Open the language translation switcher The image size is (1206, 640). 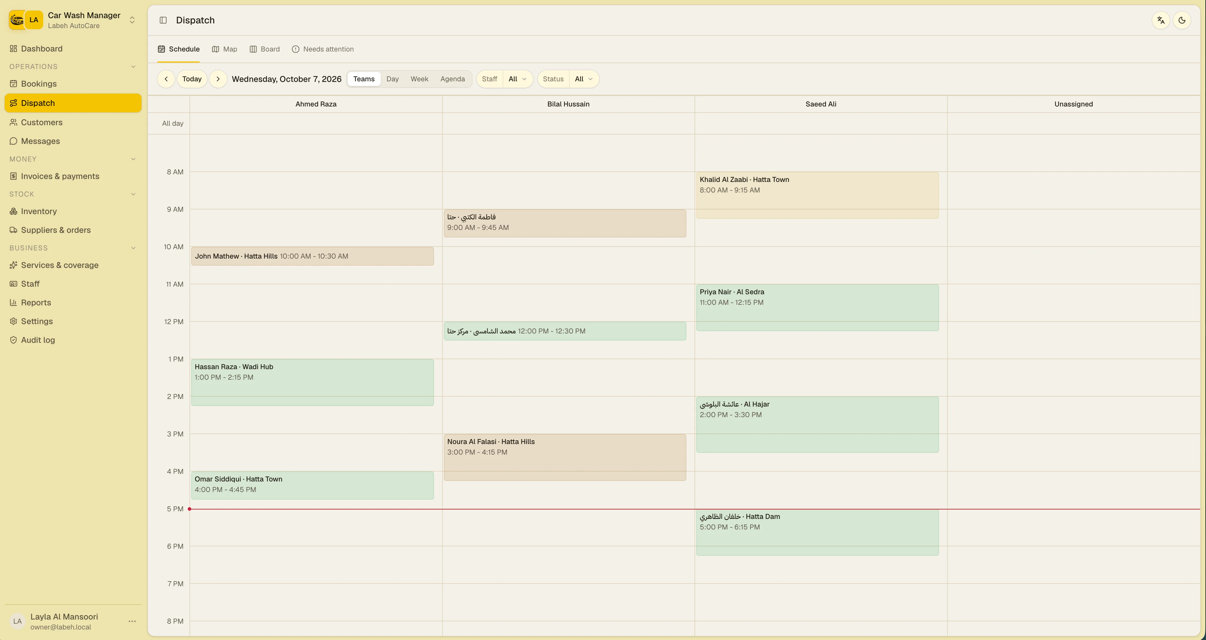pos(1161,20)
